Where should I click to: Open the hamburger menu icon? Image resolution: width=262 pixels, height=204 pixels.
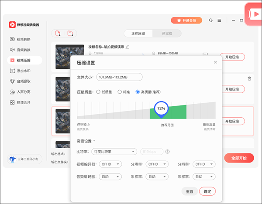(219, 20)
